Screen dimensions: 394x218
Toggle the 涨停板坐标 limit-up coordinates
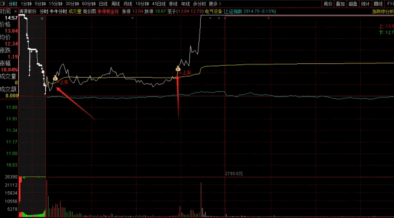[108, 11]
